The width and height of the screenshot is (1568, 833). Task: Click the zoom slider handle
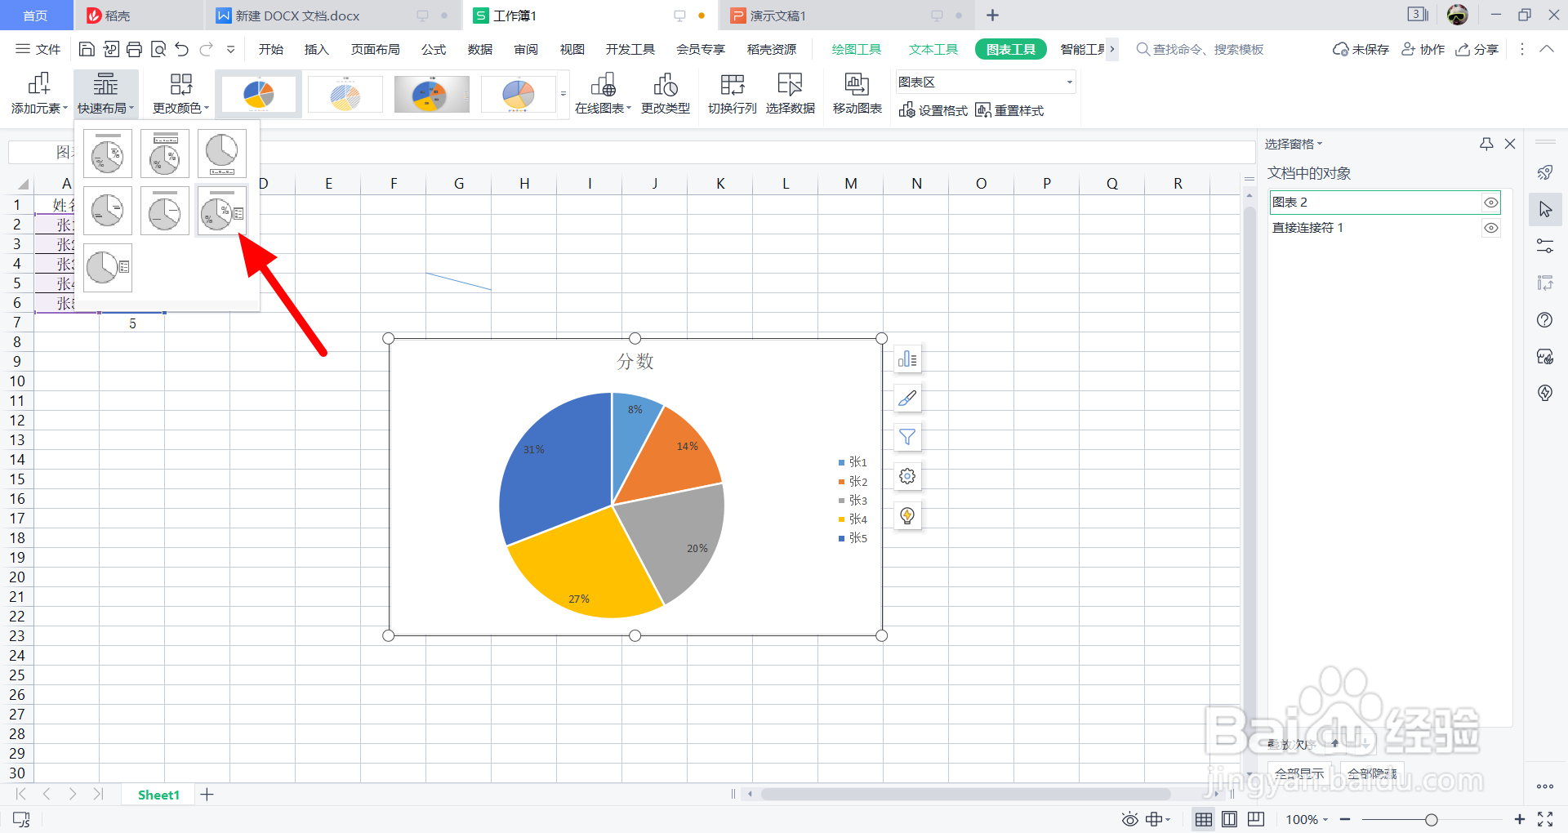click(x=1431, y=819)
